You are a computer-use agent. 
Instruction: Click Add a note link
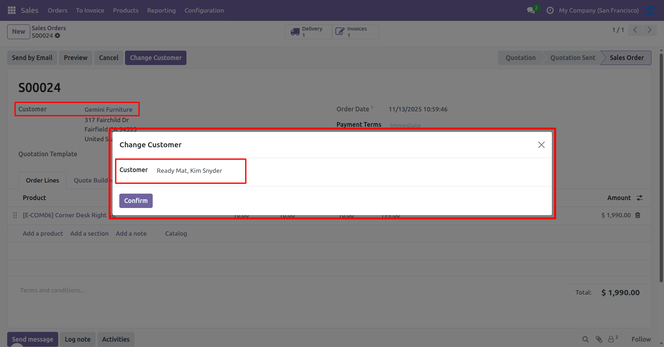(x=131, y=233)
